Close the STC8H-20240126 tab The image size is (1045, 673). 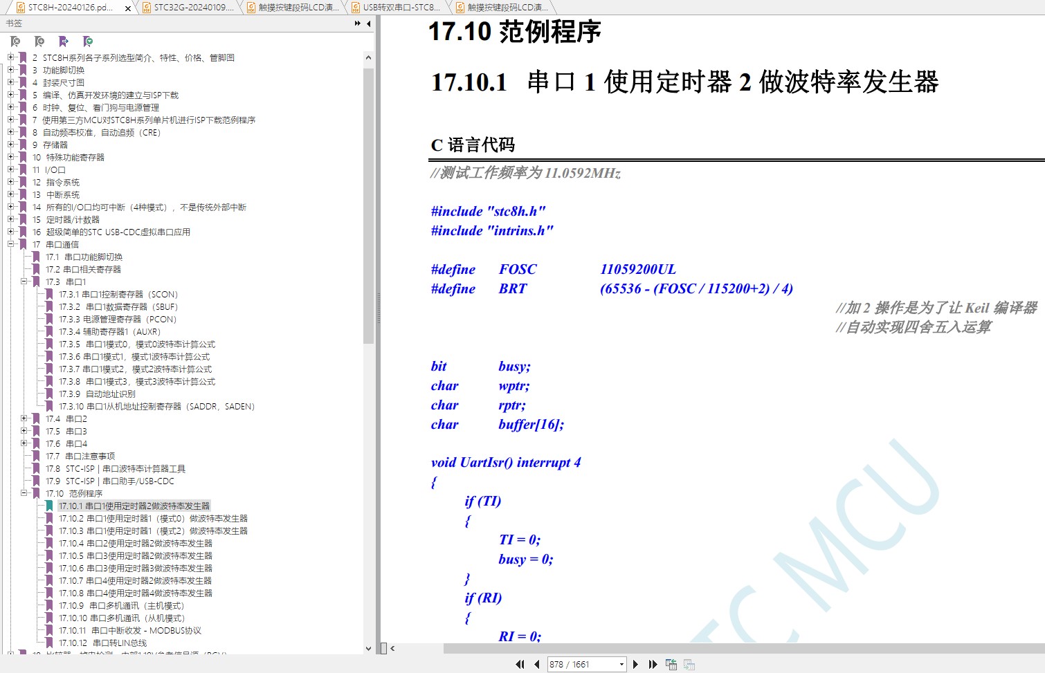coord(128,8)
